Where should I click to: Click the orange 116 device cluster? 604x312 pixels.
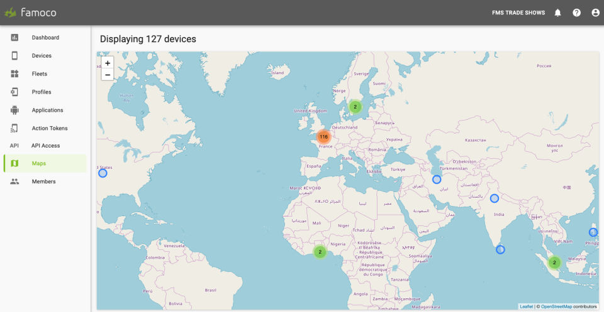point(323,137)
